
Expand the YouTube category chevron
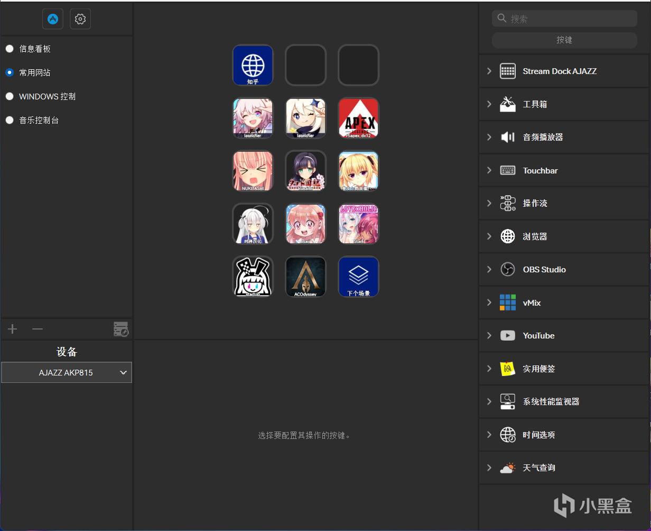[x=489, y=335]
